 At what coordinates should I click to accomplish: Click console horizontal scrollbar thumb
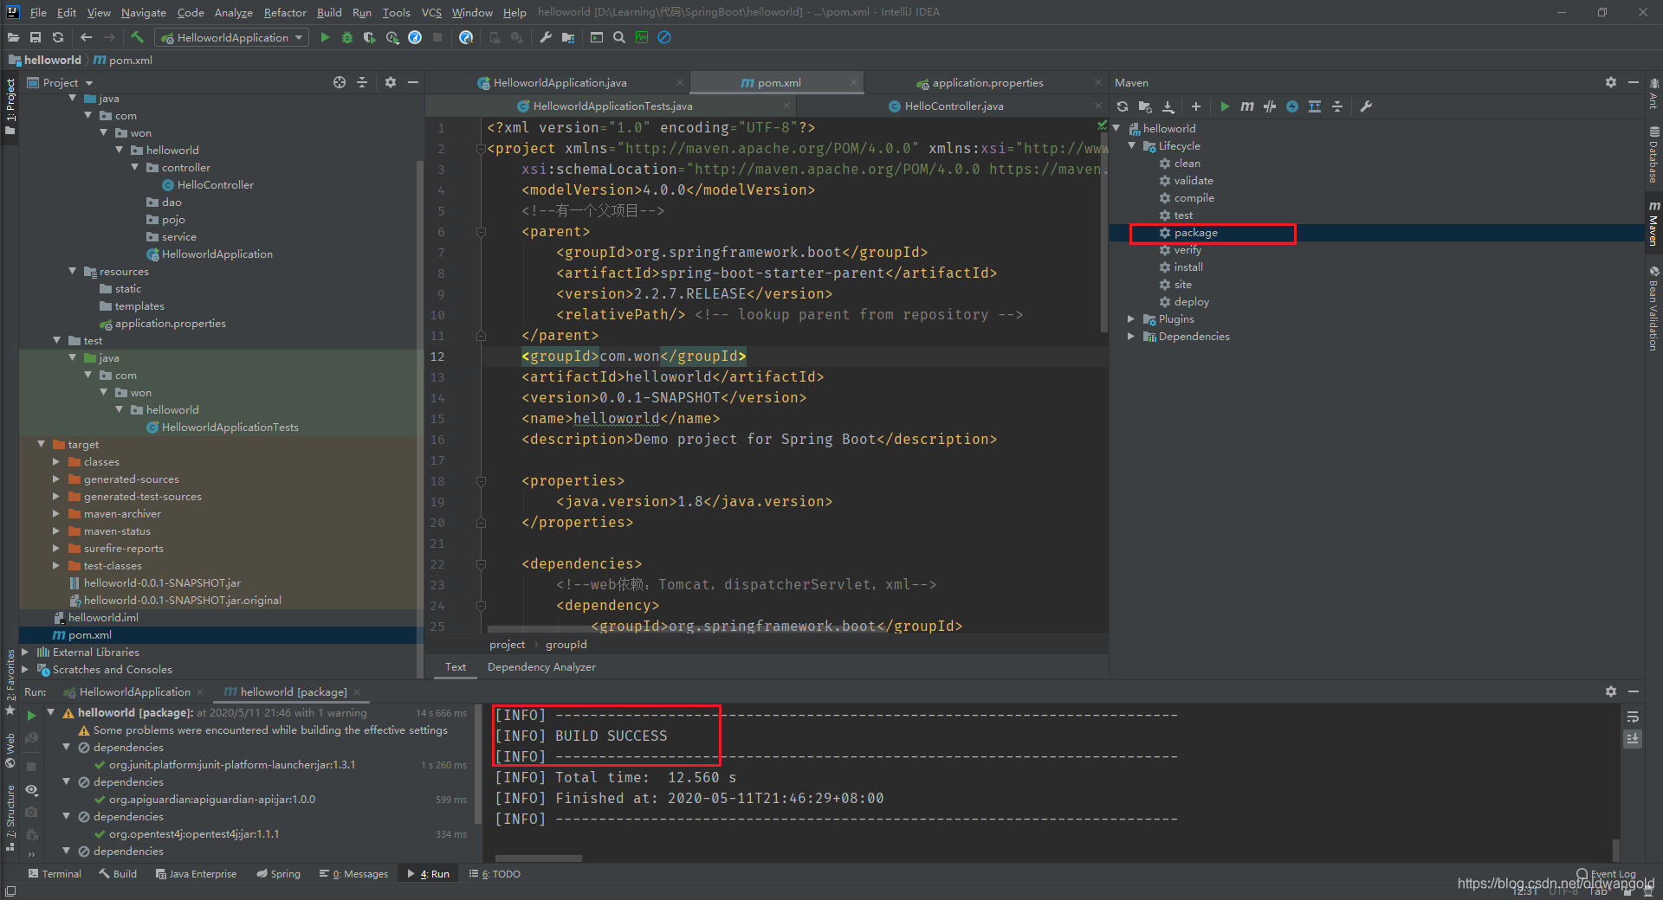538,858
